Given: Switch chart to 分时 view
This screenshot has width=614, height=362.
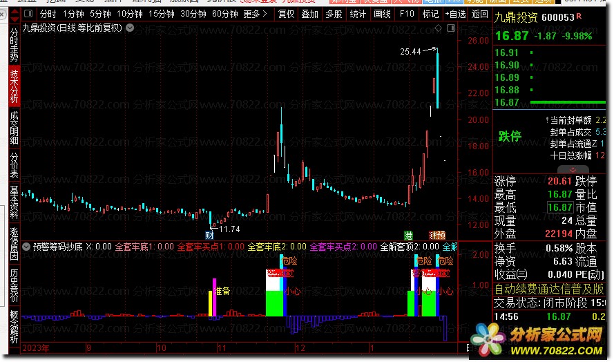Looking at the screenshot, I should coord(48,14).
